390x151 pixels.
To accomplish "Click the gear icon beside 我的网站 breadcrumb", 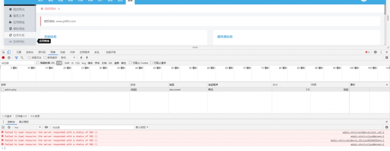I will coord(42,9).
